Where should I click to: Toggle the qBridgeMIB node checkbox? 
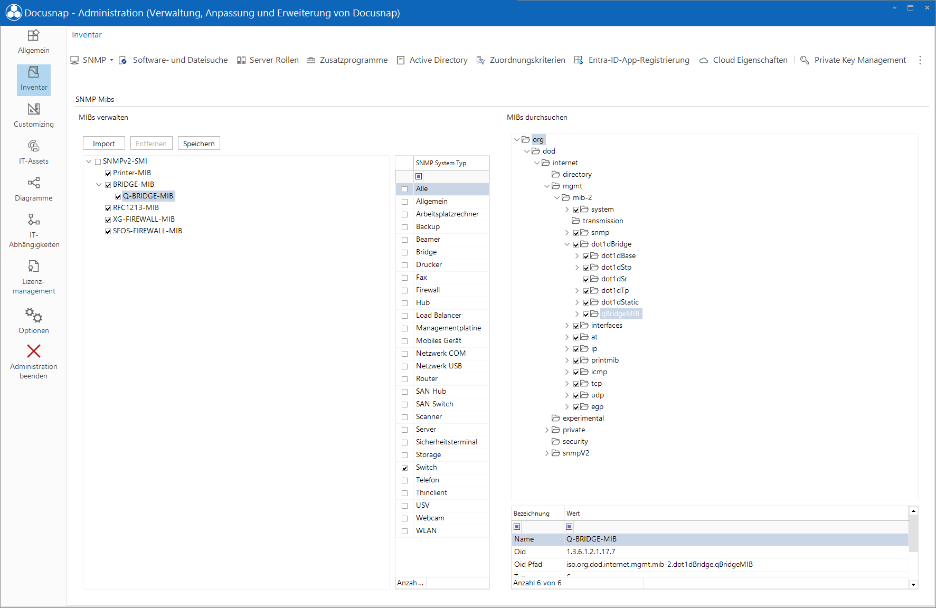click(587, 314)
